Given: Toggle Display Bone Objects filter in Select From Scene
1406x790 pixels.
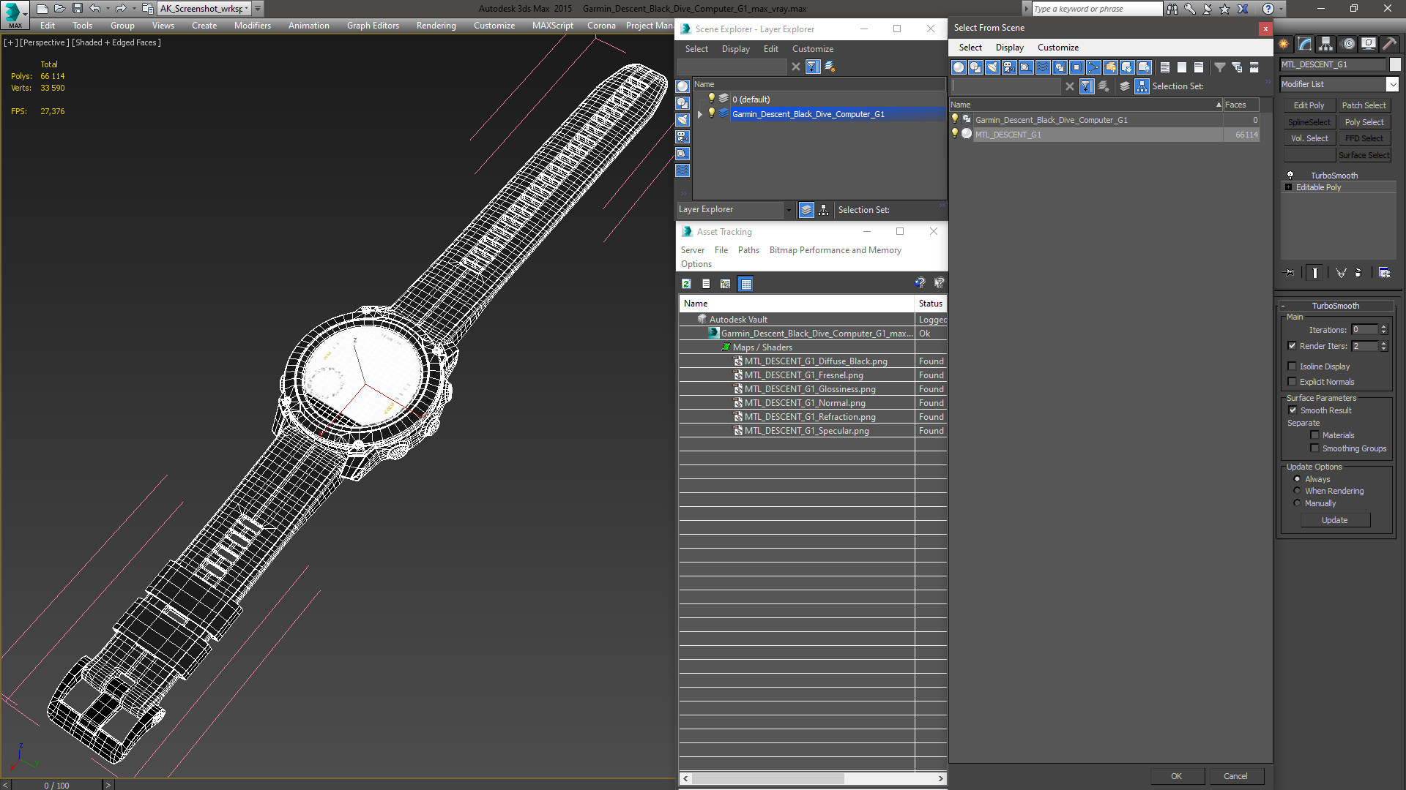Looking at the screenshot, I should (x=1093, y=67).
